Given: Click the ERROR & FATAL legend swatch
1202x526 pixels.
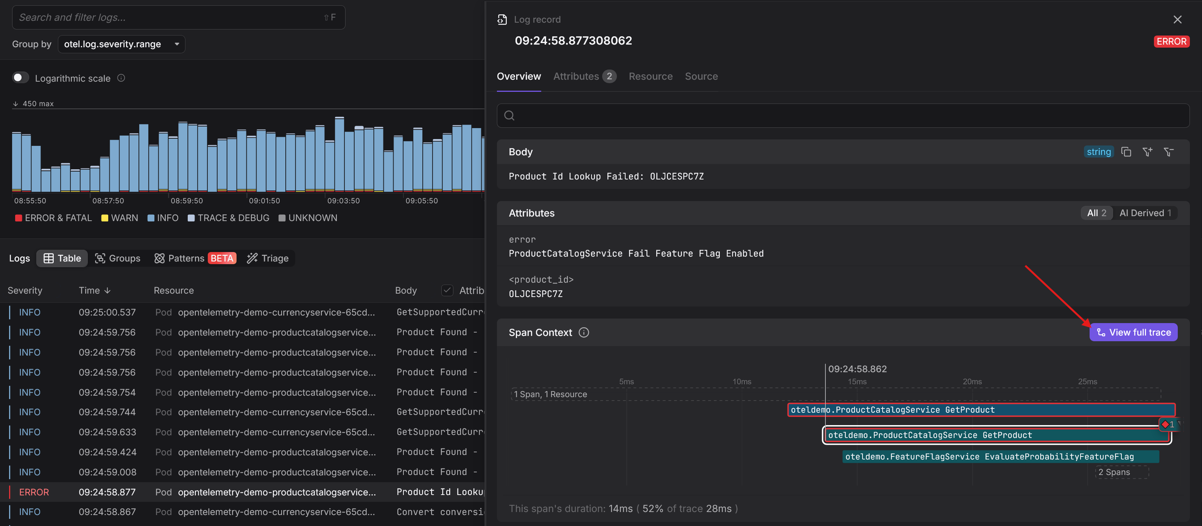Looking at the screenshot, I should point(19,218).
